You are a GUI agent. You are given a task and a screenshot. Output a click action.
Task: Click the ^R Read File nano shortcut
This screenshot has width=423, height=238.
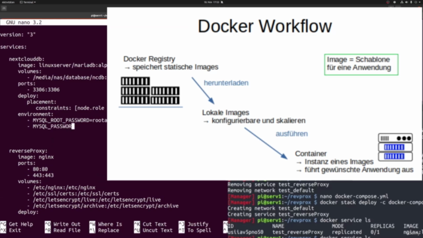[x=63, y=231]
